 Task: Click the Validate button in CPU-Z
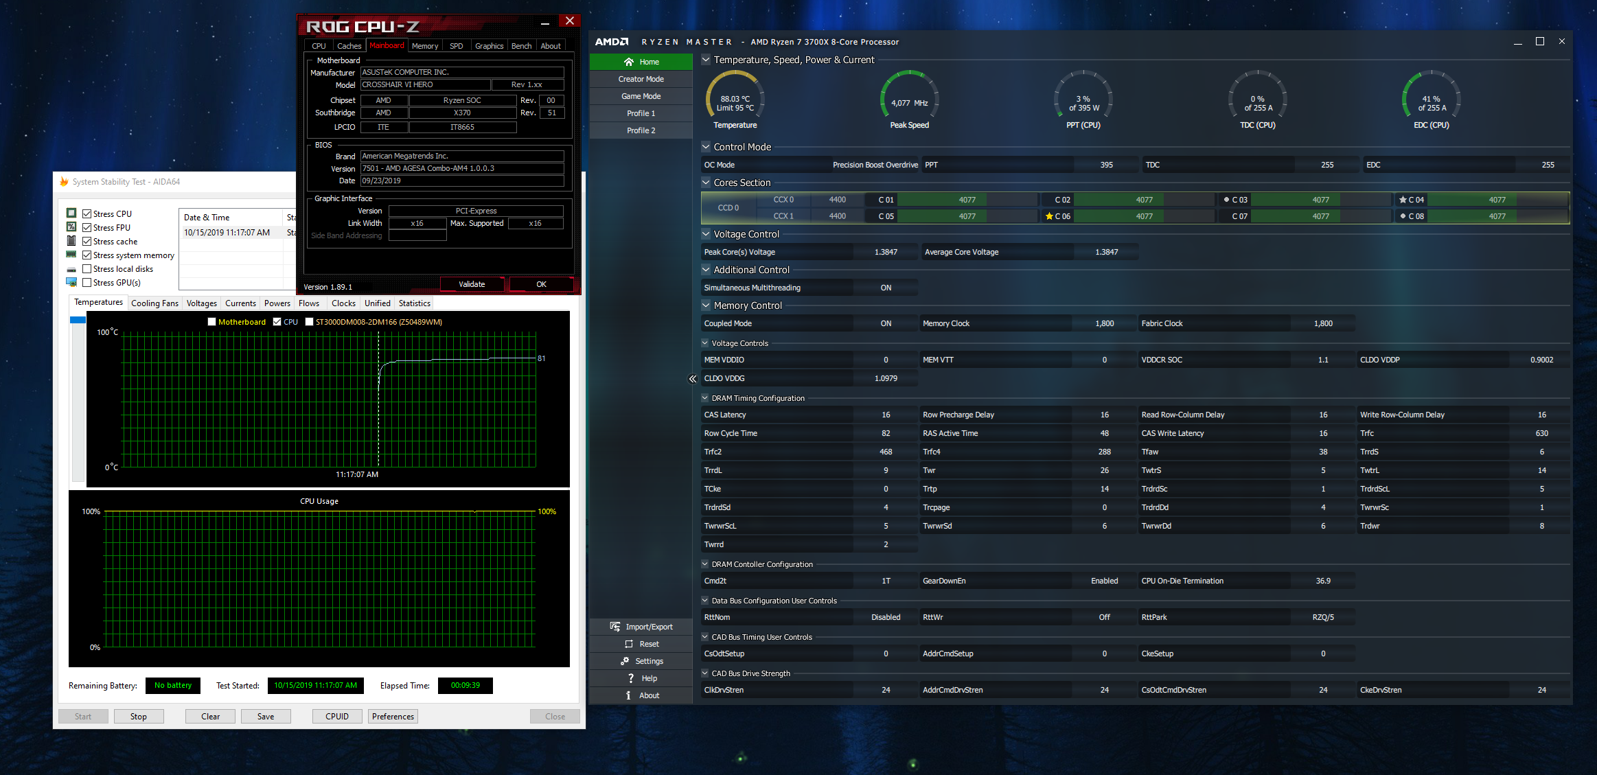point(472,284)
